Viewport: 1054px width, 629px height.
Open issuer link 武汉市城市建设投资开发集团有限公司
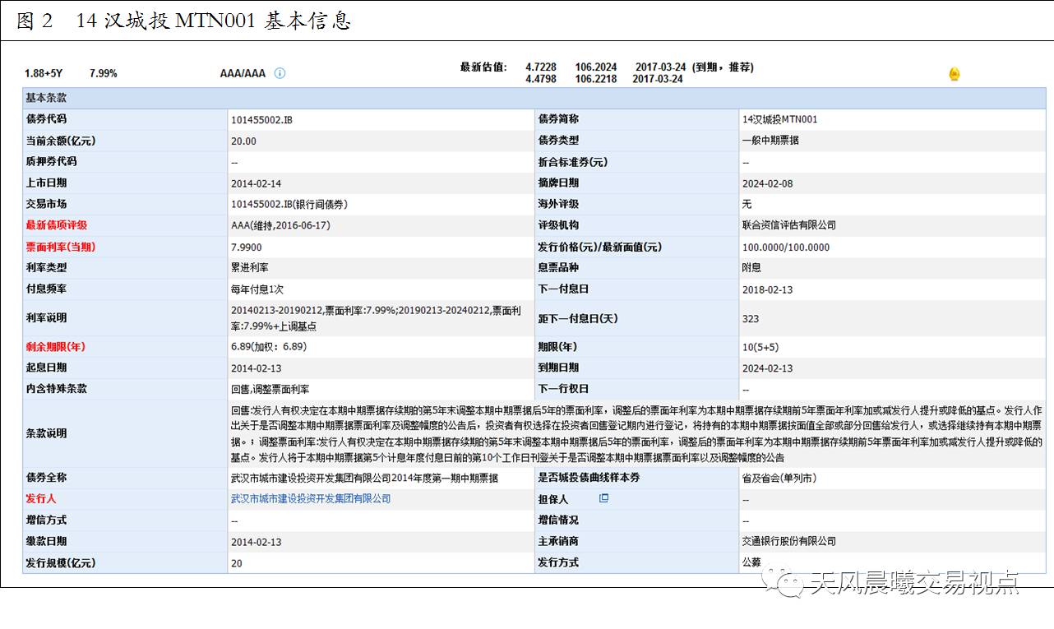311,498
